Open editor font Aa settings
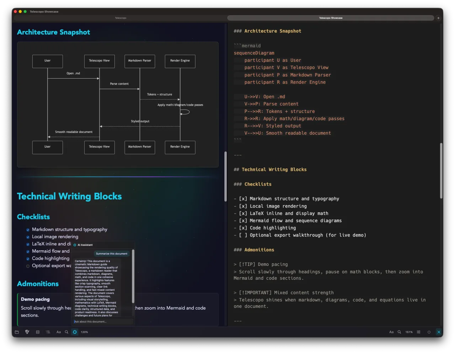Screen dimensions: 455x353 click(x=391, y=332)
